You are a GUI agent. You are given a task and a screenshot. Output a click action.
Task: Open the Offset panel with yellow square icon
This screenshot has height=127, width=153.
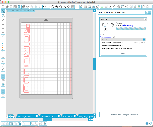(139, 7)
